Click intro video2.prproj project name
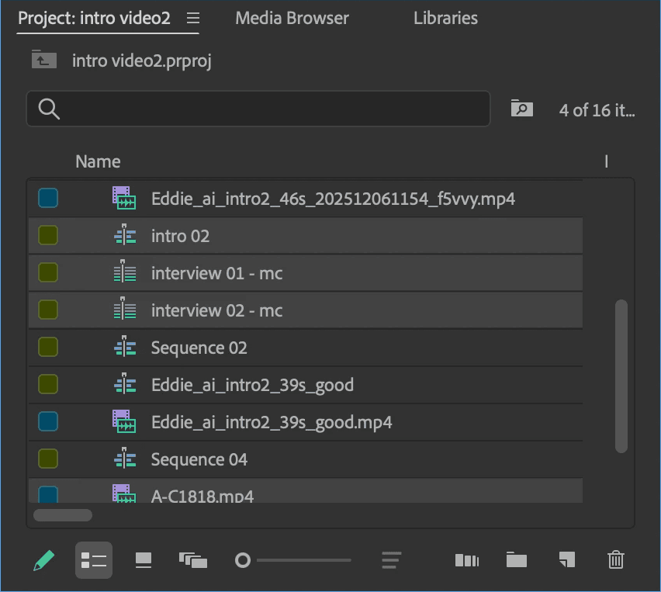This screenshot has height=592, width=661. click(x=142, y=61)
